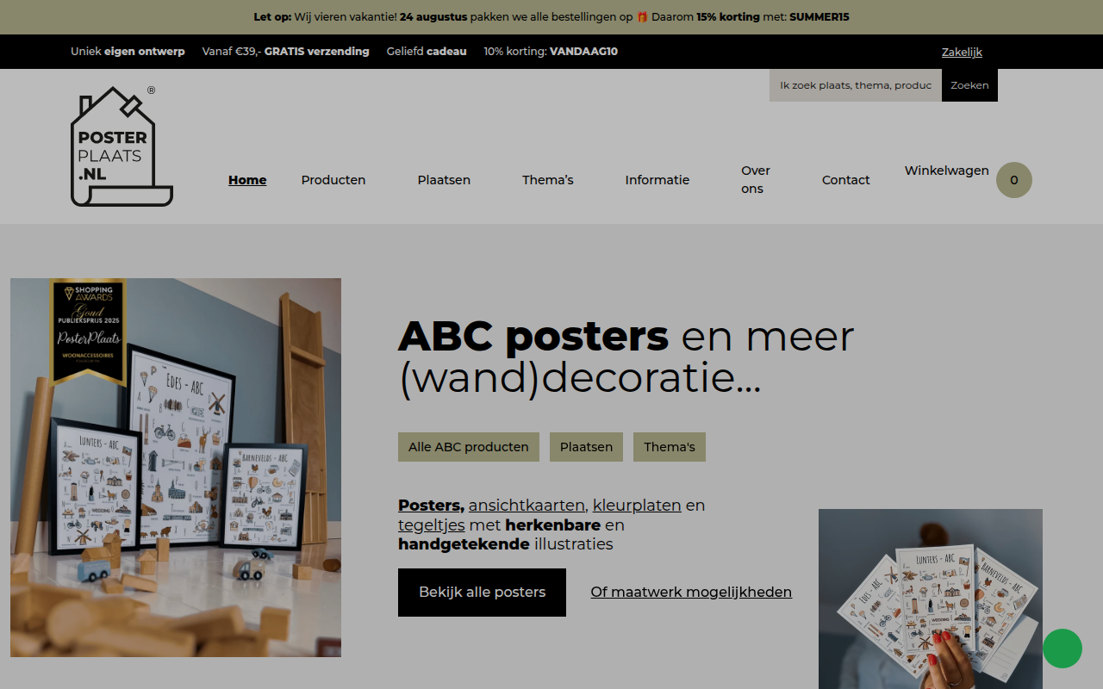Follow the Posters link in the description
Screen dimensions: 1103x689
[x=431, y=506]
